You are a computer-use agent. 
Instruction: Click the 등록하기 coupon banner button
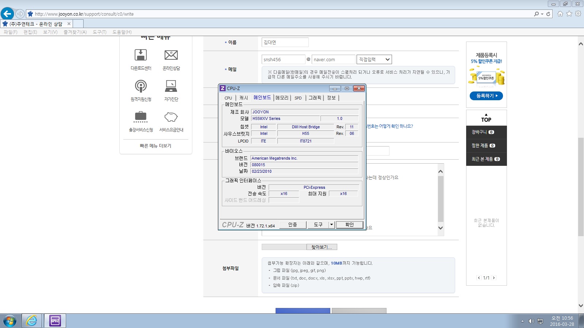[486, 96]
